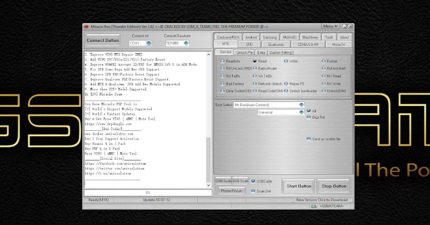Switch to the Coolsand/RDA tab

coord(228,37)
